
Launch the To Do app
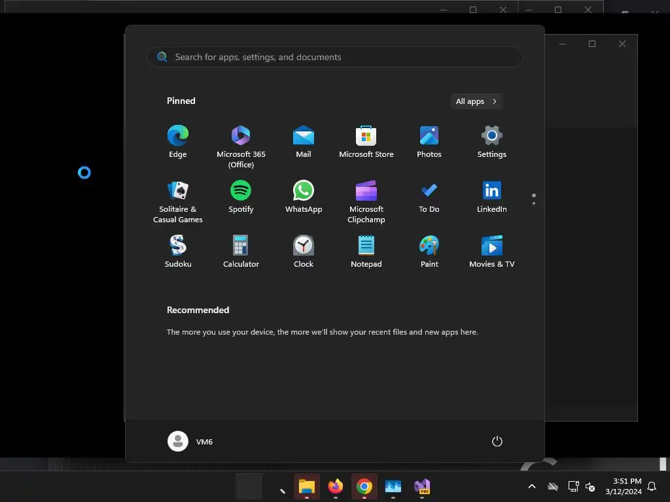point(429,197)
